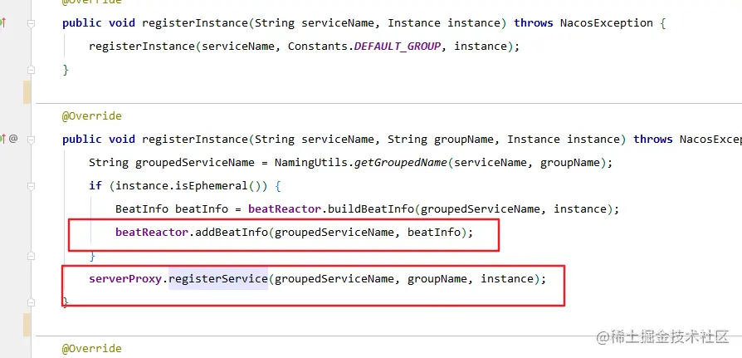Click the beatInfo argument in the addBeatInfo call
The height and width of the screenshot is (358, 742).
coord(434,233)
